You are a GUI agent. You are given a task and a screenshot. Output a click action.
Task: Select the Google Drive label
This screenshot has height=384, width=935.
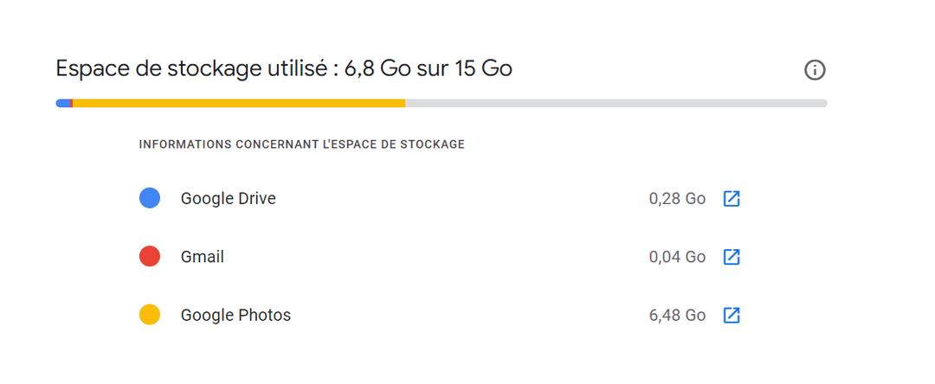[229, 198]
